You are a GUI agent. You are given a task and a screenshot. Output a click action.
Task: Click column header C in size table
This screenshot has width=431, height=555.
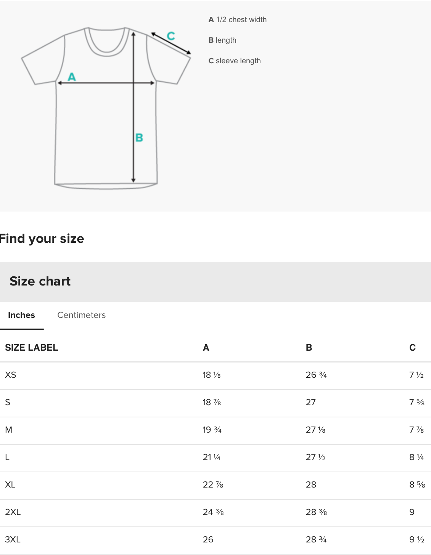point(412,348)
